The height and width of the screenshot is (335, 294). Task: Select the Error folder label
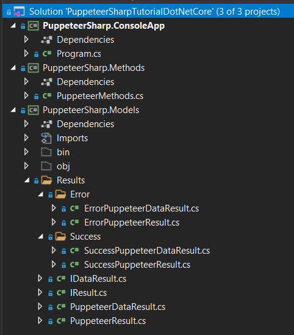[x=80, y=194]
